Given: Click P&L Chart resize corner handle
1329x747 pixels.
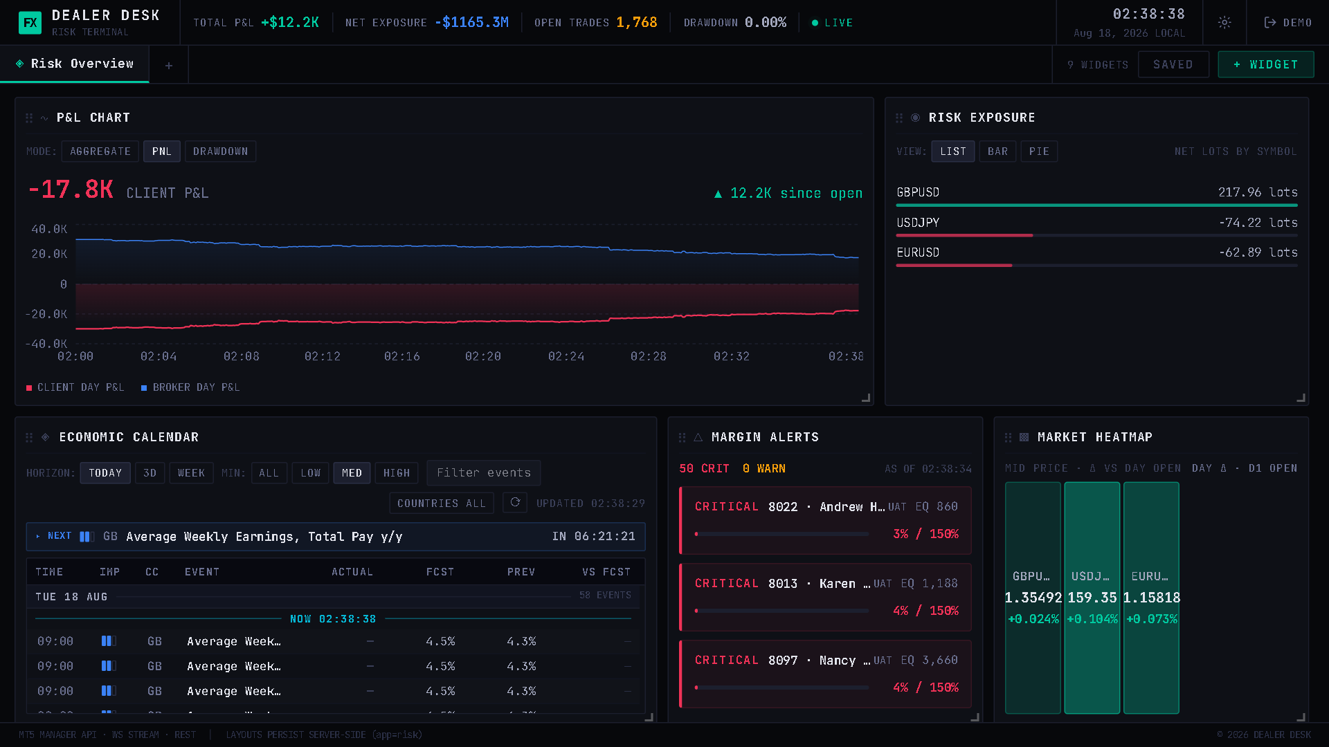Looking at the screenshot, I should click(865, 398).
